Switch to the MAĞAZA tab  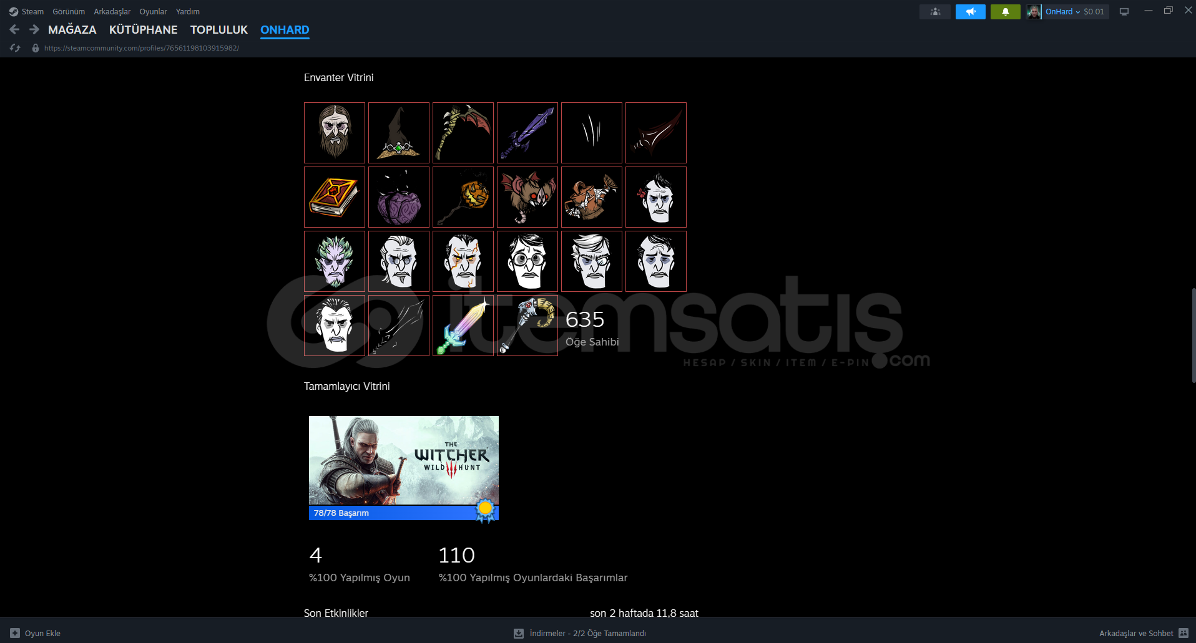(72, 29)
